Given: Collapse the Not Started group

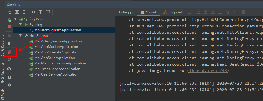Looking at the screenshot, I should click(x=21, y=35).
